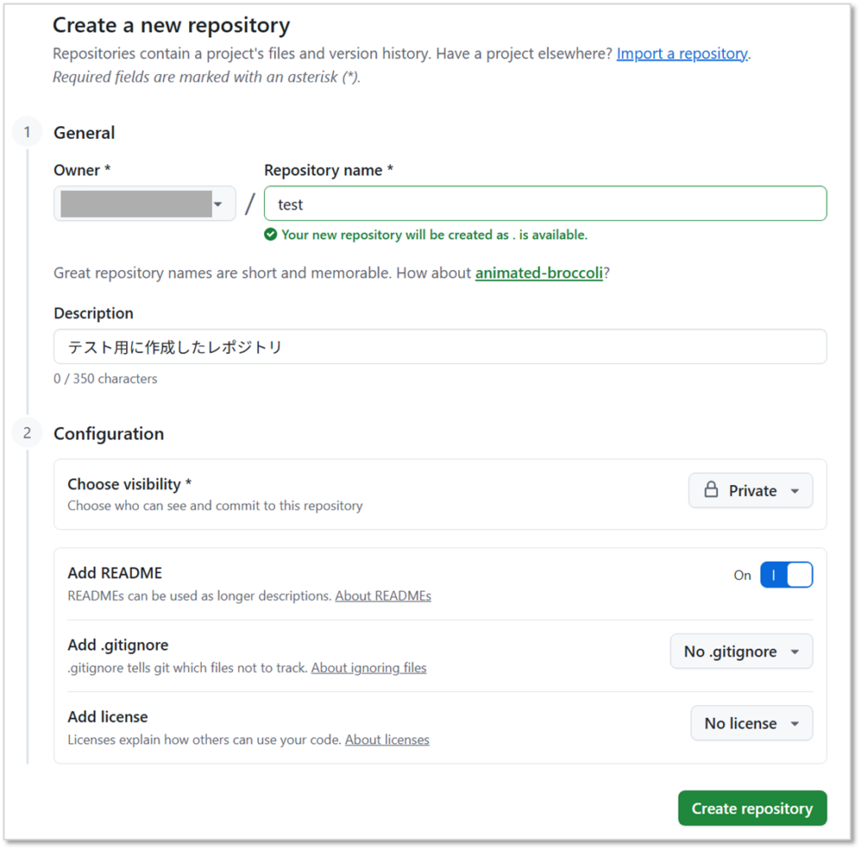The height and width of the screenshot is (850, 861).
Task: Click into the Repository name field
Action: [x=545, y=203]
